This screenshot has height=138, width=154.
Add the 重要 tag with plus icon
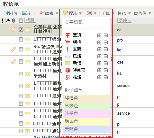(99, 49)
